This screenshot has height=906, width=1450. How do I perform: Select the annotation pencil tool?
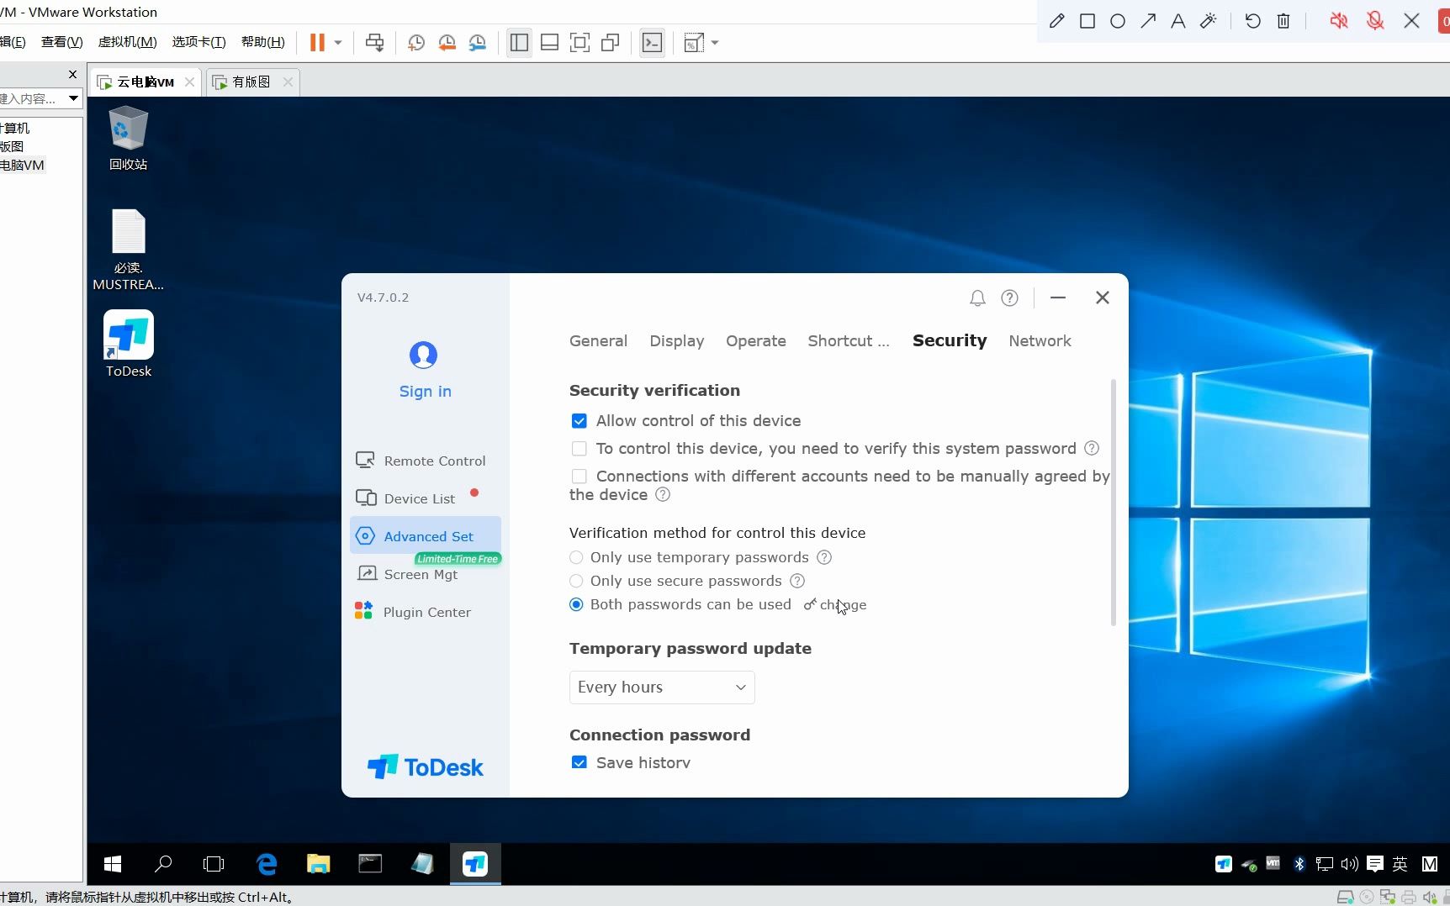tap(1057, 21)
